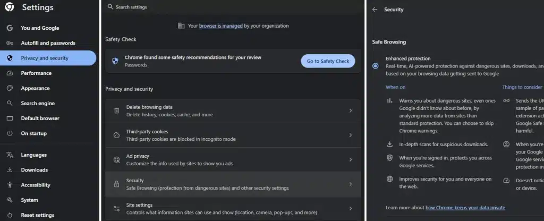This screenshot has width=544, height=221.
Task: Click the download arrow icon for Downloads
Action: [x=10, y=170]
